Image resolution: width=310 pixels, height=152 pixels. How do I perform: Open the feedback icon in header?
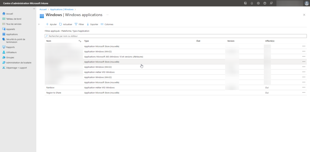[x=271, y=3]
